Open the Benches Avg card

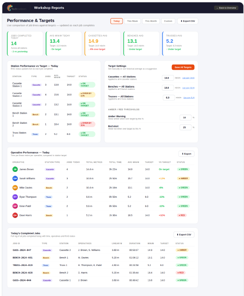tap(141, 44)
